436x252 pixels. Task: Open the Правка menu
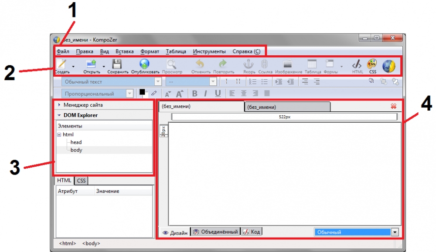point(85,51)
